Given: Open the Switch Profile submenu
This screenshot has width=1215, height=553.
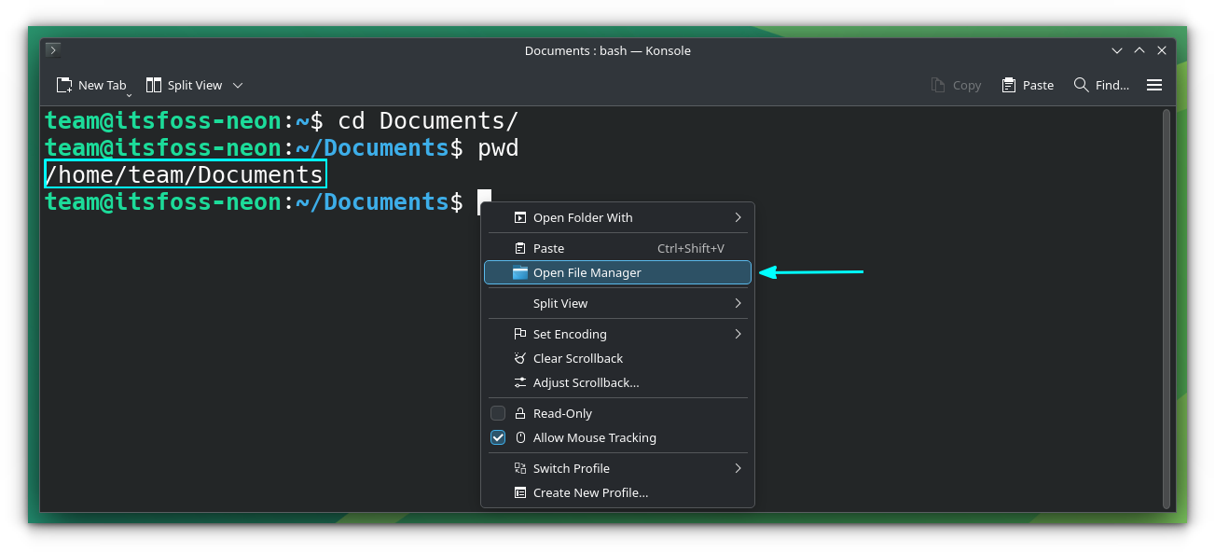Looking at the screenshot, I should tap(571, 468).
